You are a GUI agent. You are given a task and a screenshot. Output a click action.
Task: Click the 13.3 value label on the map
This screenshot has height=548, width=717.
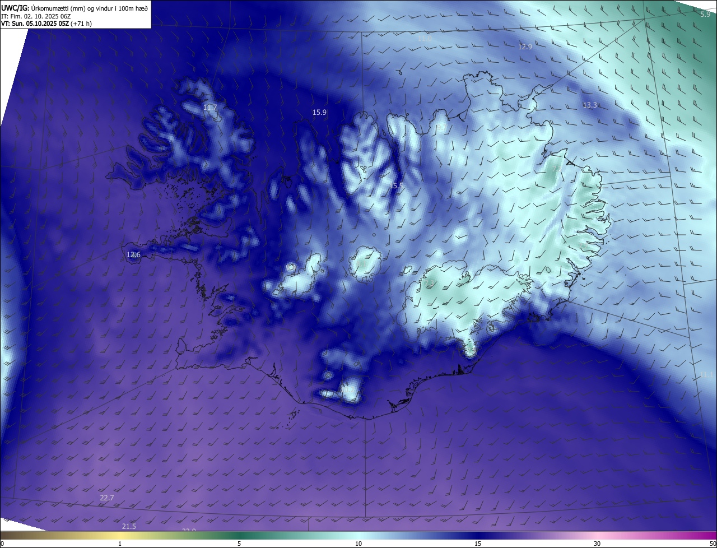[x=590, y=105]
